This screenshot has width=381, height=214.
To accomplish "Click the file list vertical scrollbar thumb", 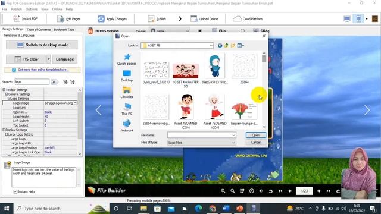I will pyautogui.click(x=264, y=58).
